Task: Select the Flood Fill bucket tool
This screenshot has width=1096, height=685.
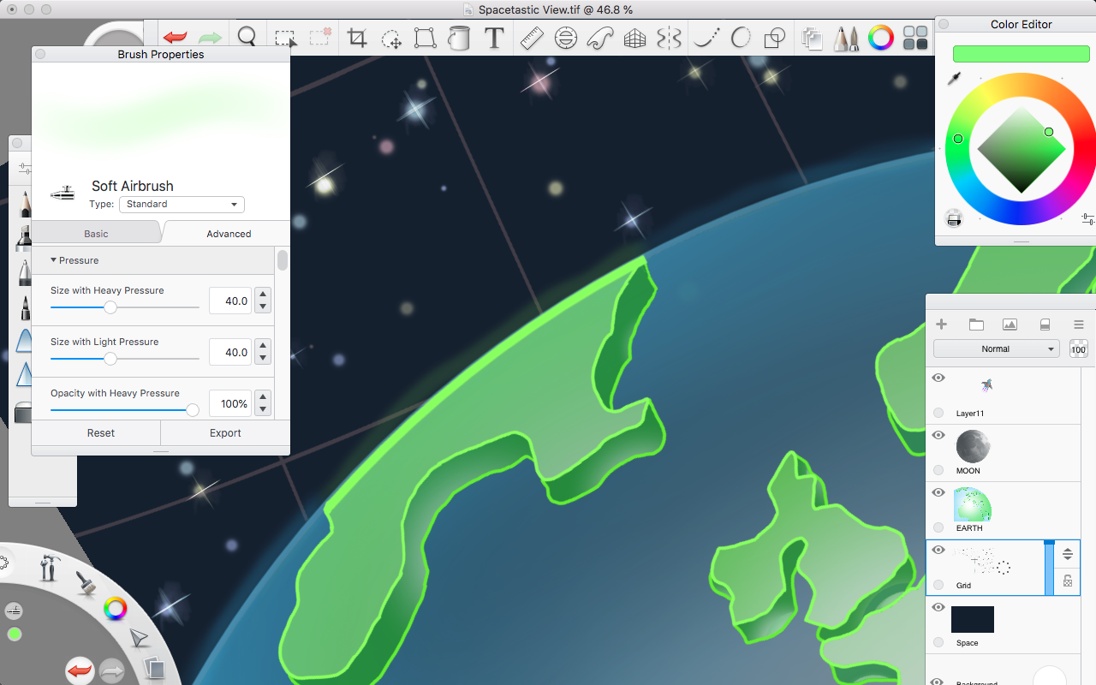Action: coord(460,38)
